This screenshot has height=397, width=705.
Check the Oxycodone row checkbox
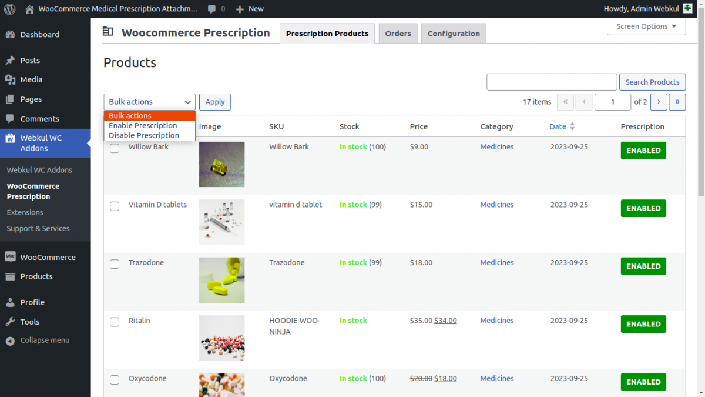115,381
